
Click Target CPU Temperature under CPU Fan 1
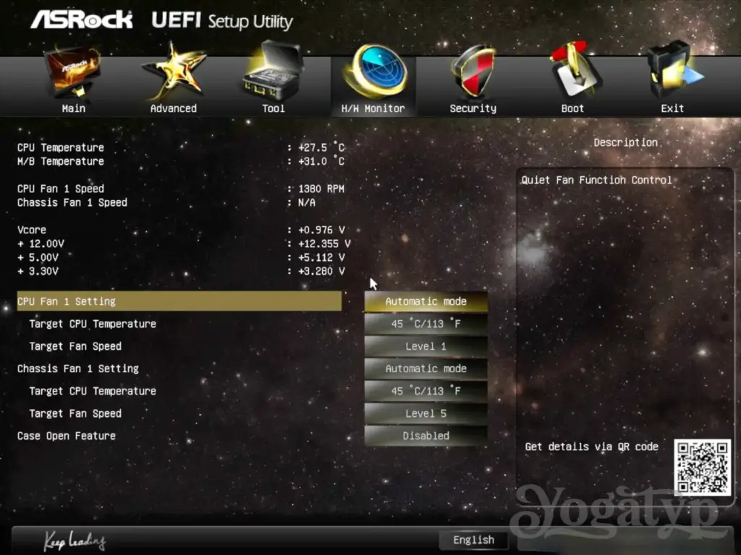pos(93,324)
